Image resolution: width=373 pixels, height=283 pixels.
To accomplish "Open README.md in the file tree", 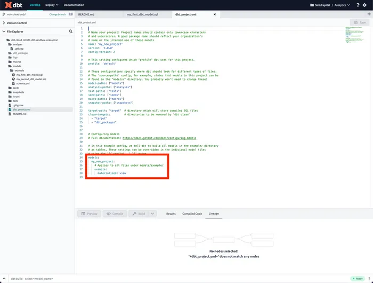I will pyautogui.click(x=18, y=114).
